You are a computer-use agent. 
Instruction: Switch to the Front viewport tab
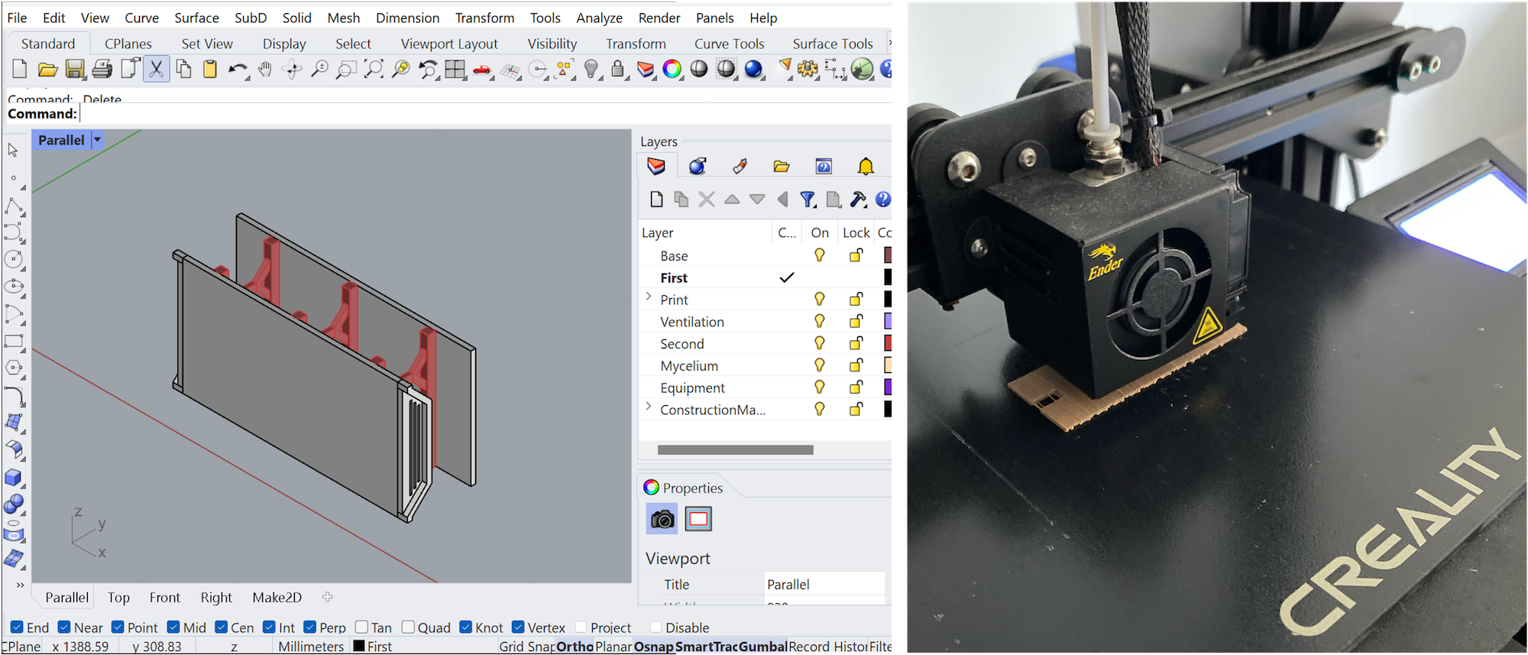point(164,597)
